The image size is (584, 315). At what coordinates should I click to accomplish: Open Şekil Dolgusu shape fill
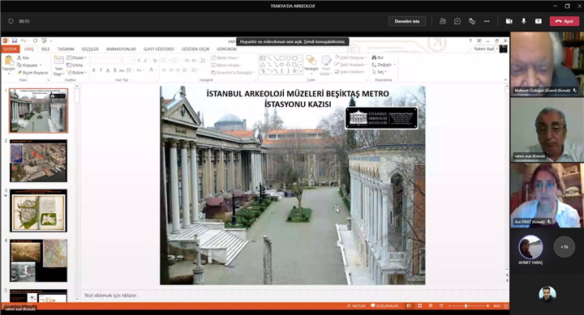point(350,57)
